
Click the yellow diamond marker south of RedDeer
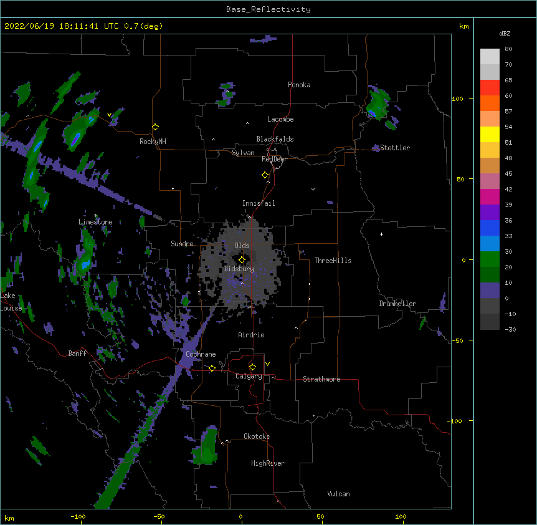point(265,175)
